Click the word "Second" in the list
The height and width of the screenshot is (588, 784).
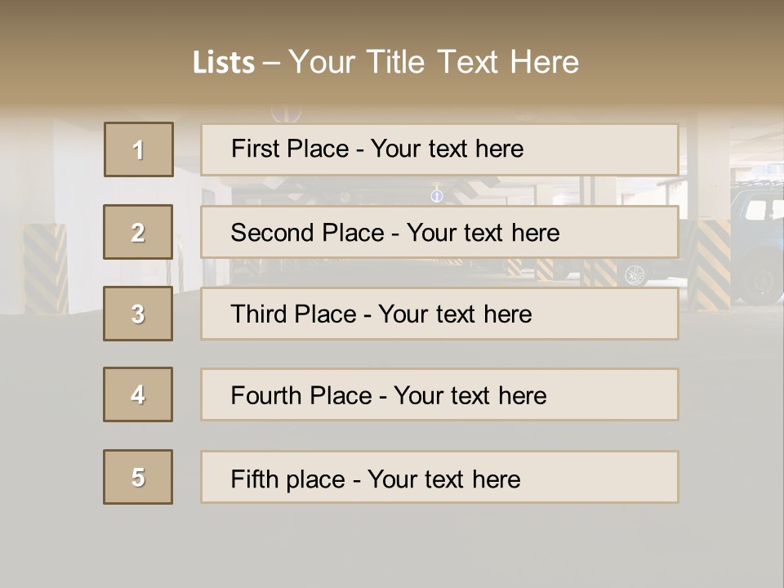tap(273, 233)
